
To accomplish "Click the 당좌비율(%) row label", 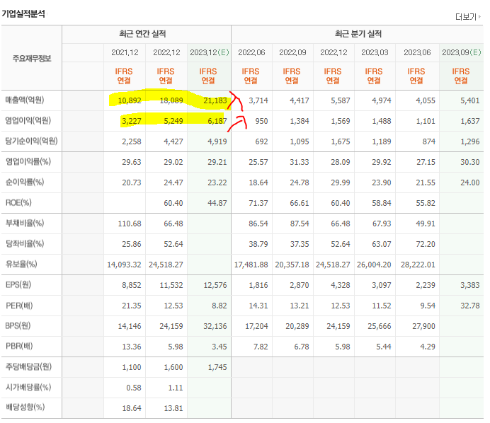I will (25, 244).
